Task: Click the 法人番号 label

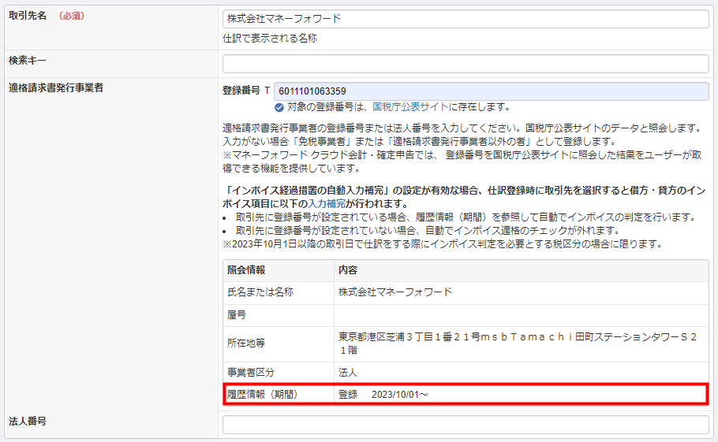Action: tap(28, 421)
